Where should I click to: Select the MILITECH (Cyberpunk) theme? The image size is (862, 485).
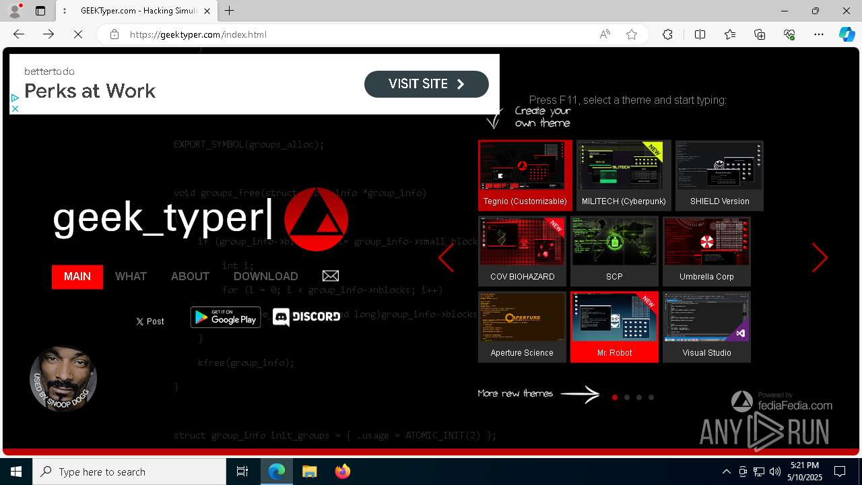pyautogui.click(x=624, y=176)
